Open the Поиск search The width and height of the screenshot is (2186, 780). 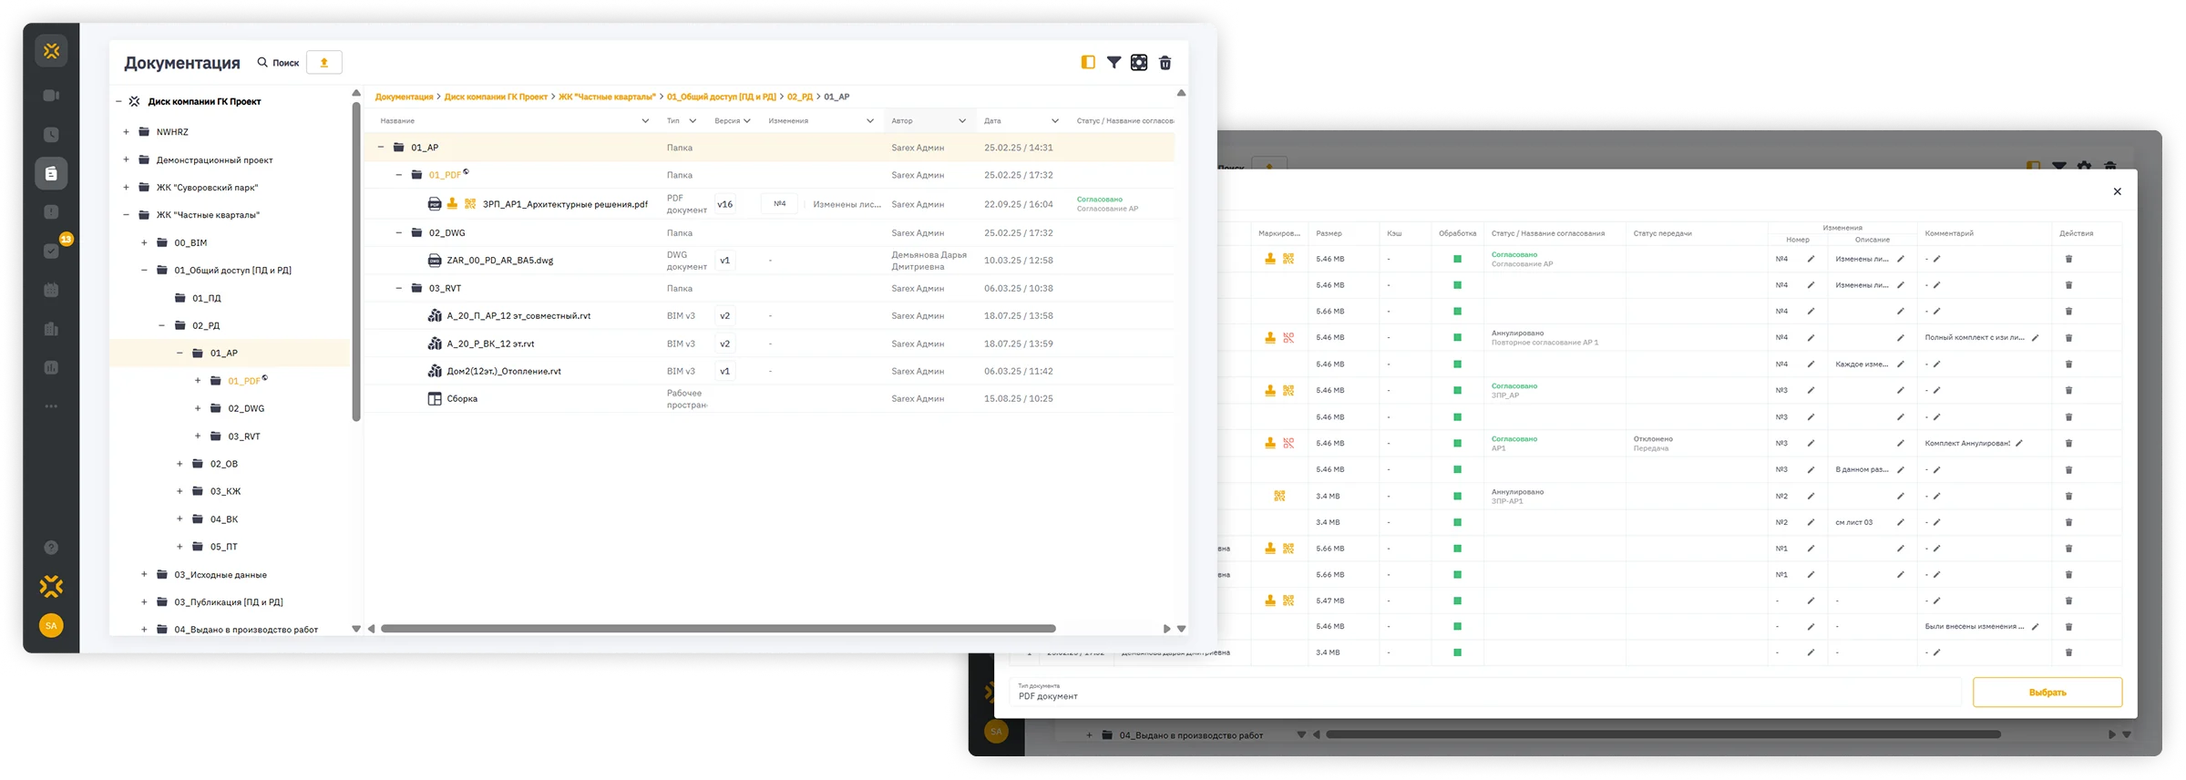(x=278, y=63)
